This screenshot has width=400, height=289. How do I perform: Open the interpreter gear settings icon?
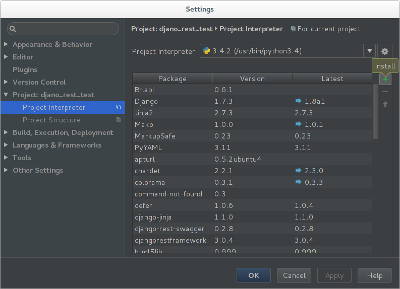point(385,51)
